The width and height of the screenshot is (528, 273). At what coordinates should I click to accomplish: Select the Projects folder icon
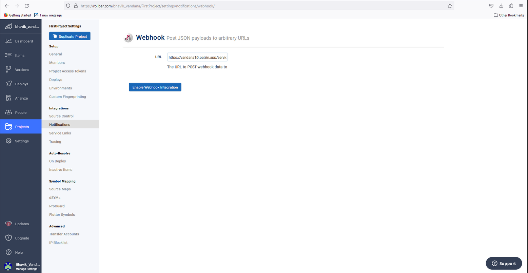(x=8, y=127)
